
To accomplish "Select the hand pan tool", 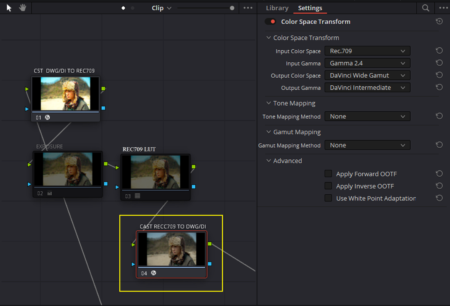I will [23, 8].
